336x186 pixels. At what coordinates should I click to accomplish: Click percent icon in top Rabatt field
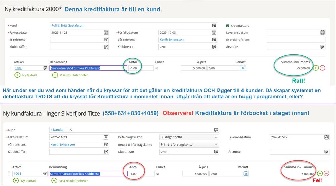(243, 68)
